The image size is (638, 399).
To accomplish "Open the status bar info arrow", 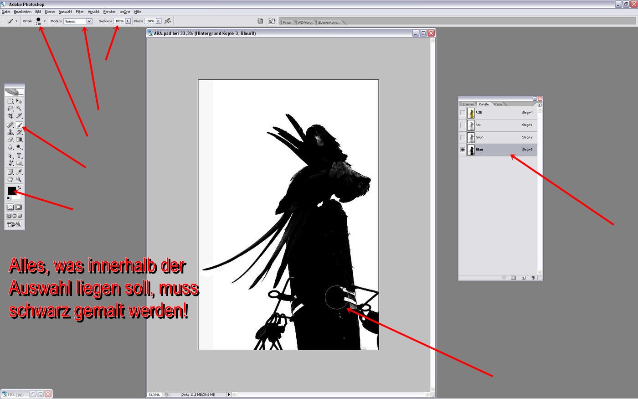I will (229, 394).
